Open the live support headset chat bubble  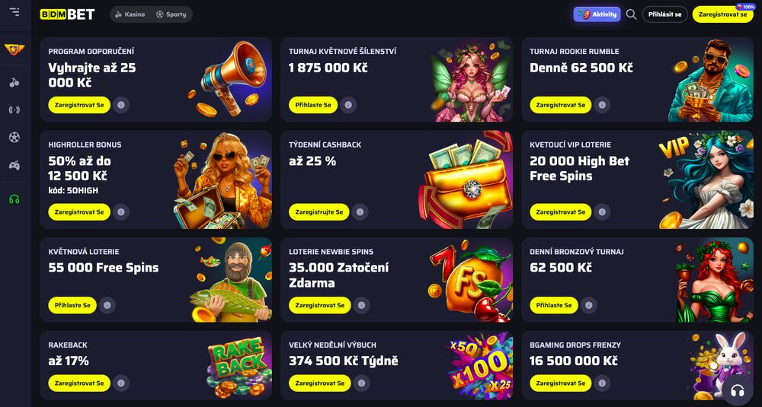tap(737, 390)
